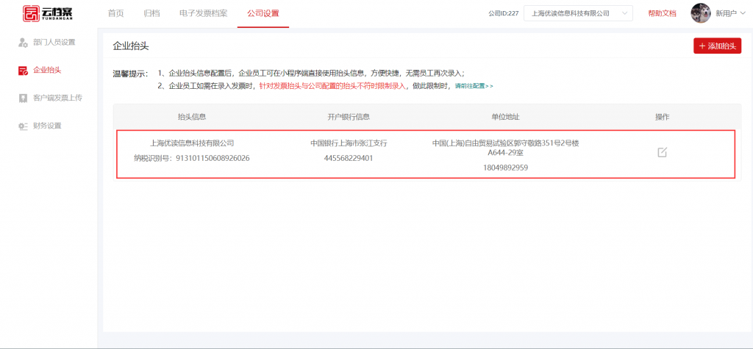Select the 公司设置 tab
Image resolution: width=753 pixels, height=349 pixels.
pyautogui.click(x=263, y=13)
